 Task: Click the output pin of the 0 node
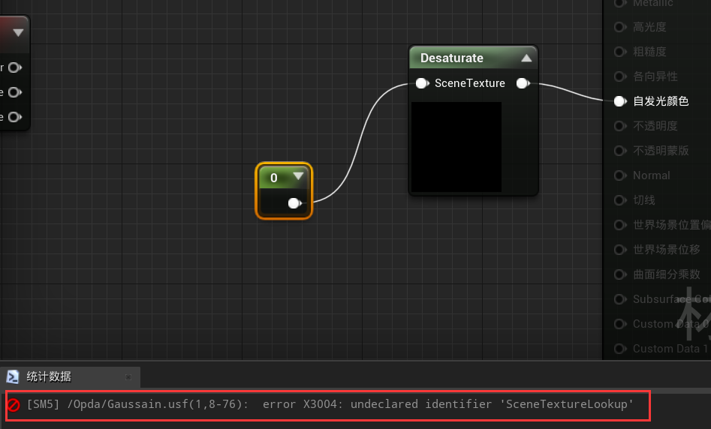(295, 203)
